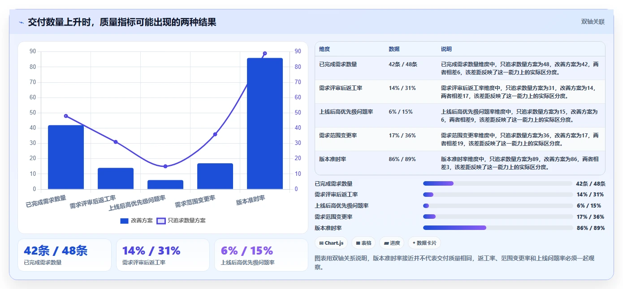Click the line point at value 48

(x=66, y=116)
